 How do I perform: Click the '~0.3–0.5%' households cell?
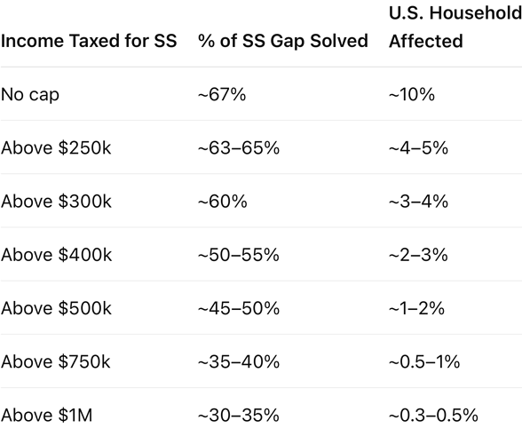433,416
